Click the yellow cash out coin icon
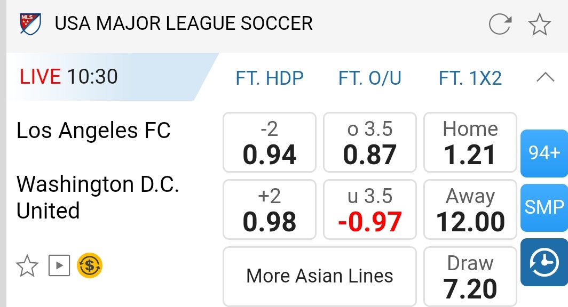 pos(90,265)
